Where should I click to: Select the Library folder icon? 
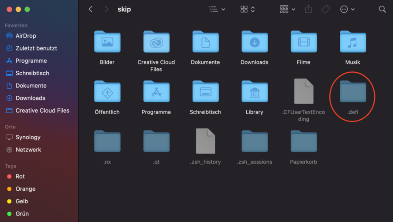point(254,92)
